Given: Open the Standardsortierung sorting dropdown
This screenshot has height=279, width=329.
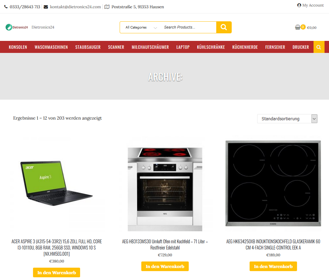Looking at the screenshot, I should tap(287, 119).
